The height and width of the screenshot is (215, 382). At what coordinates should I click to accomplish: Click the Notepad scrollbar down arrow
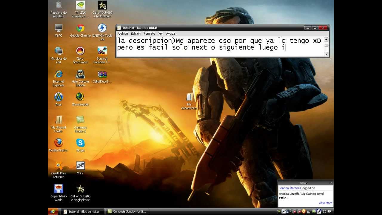pyautogui.click(x=326, y=54)
